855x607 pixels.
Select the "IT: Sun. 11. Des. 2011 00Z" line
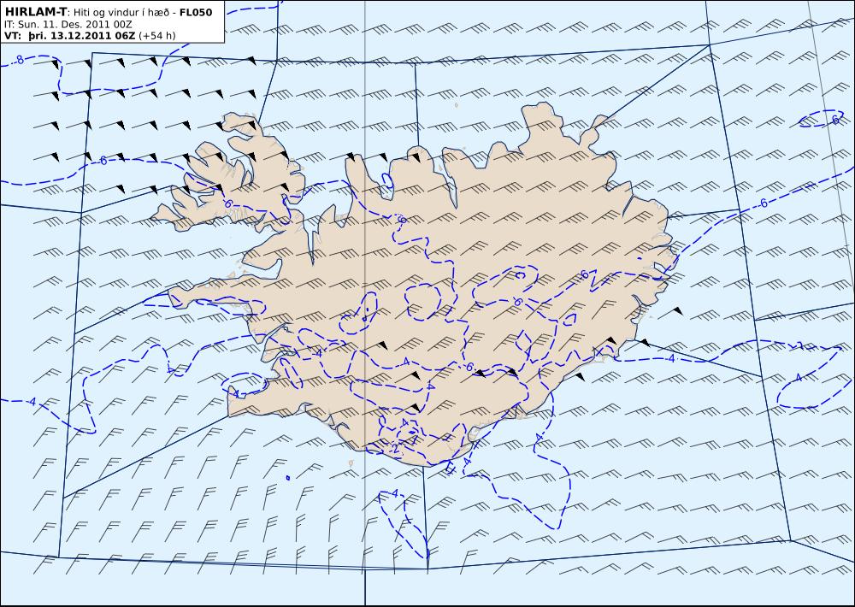pyautogui.click(x=68, y=25)
